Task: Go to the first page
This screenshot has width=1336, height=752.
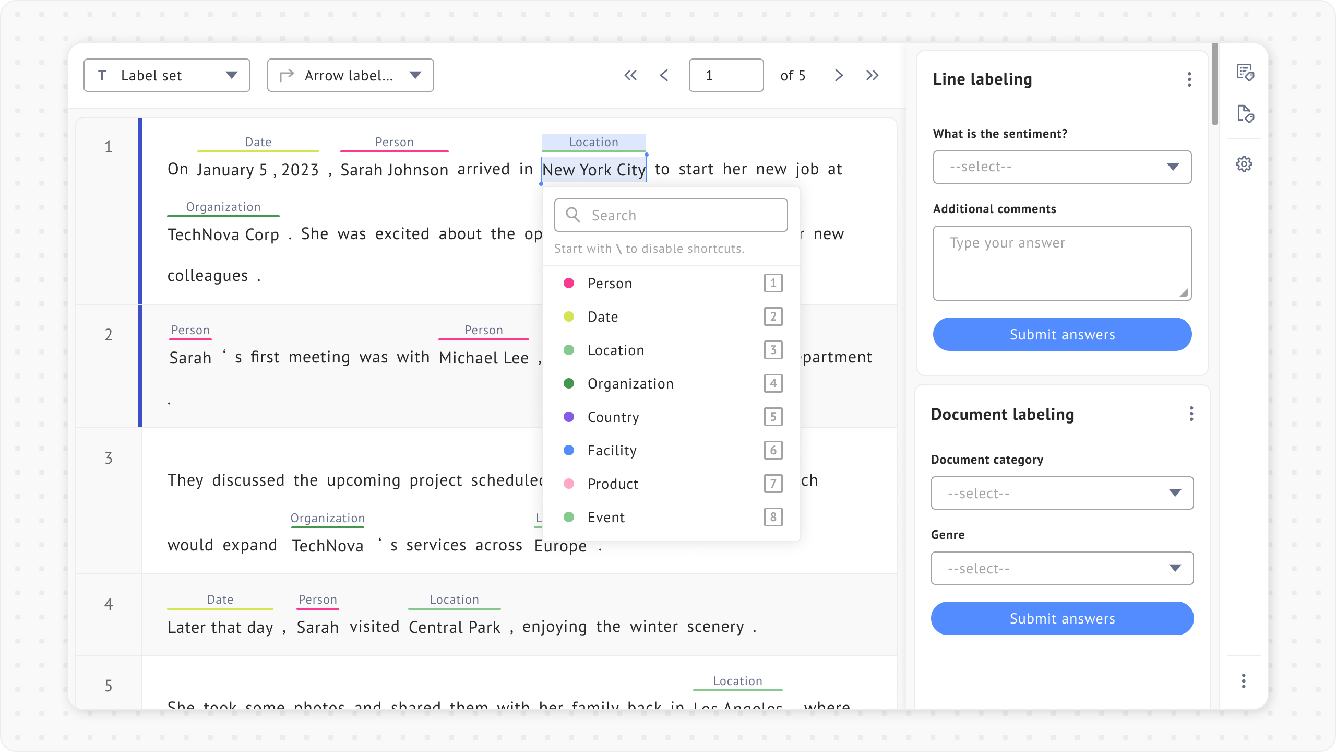Action: (x=630, y=75)
